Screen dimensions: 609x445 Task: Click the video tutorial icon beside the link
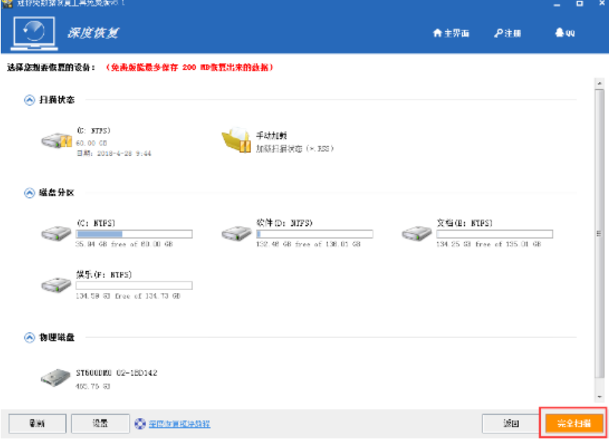coord(140,424)
